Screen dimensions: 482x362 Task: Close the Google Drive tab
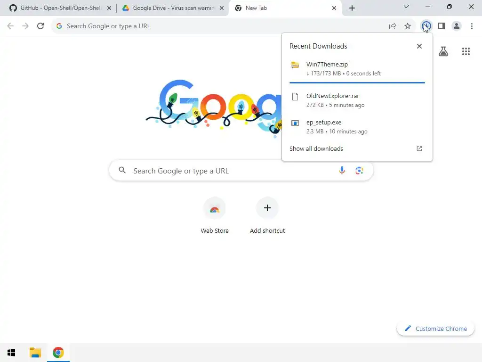(x=222, y=8)
